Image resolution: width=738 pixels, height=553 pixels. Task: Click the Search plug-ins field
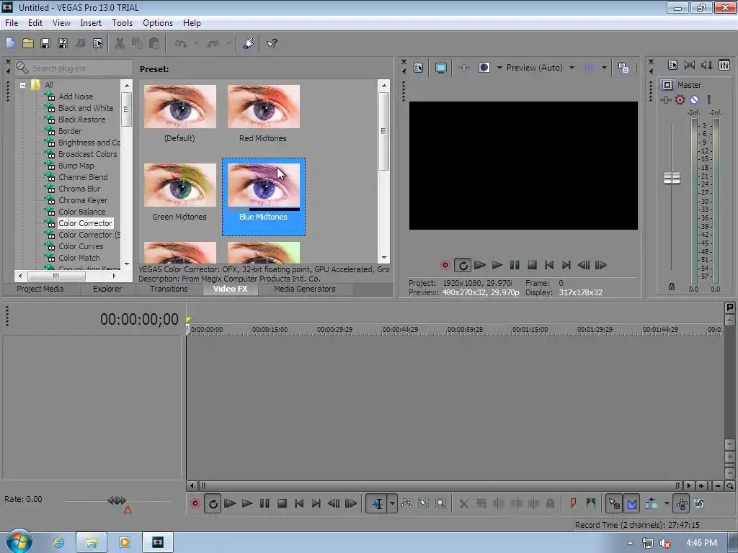click(73, 68)
